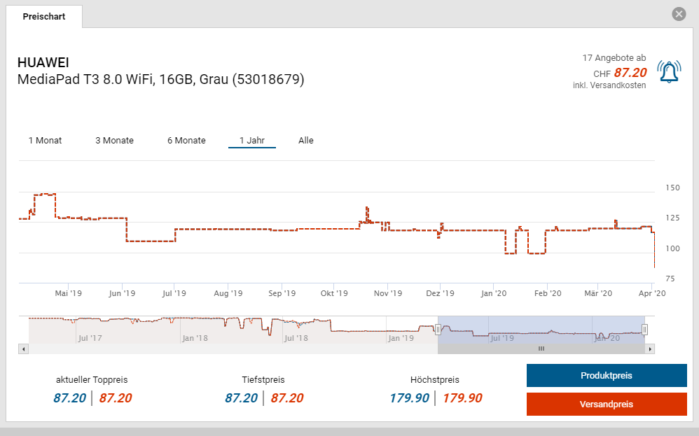Click the 17 Angebote ab text
This screenshot has width=699, height=436.
pos(614,58)
